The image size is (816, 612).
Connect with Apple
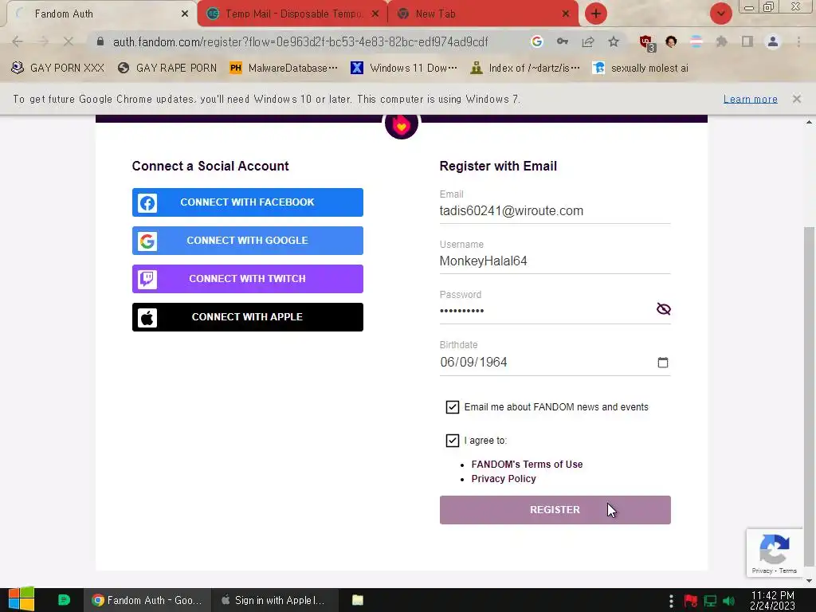[x=248, y=317]
